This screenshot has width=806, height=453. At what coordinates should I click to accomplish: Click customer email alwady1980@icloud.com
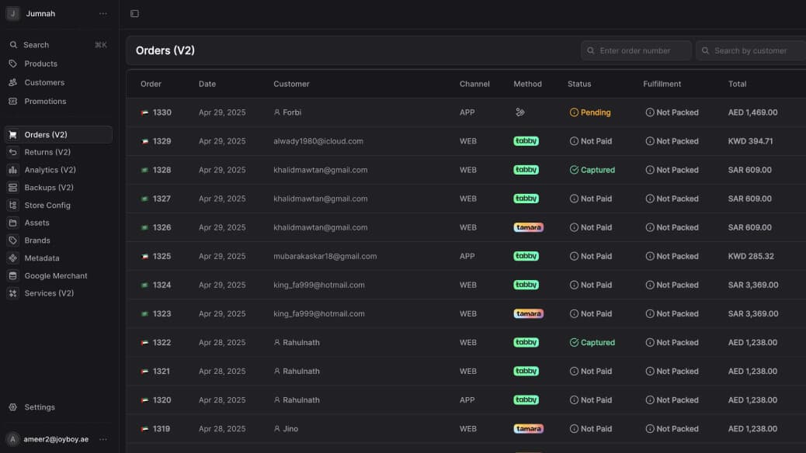point(318,141)
